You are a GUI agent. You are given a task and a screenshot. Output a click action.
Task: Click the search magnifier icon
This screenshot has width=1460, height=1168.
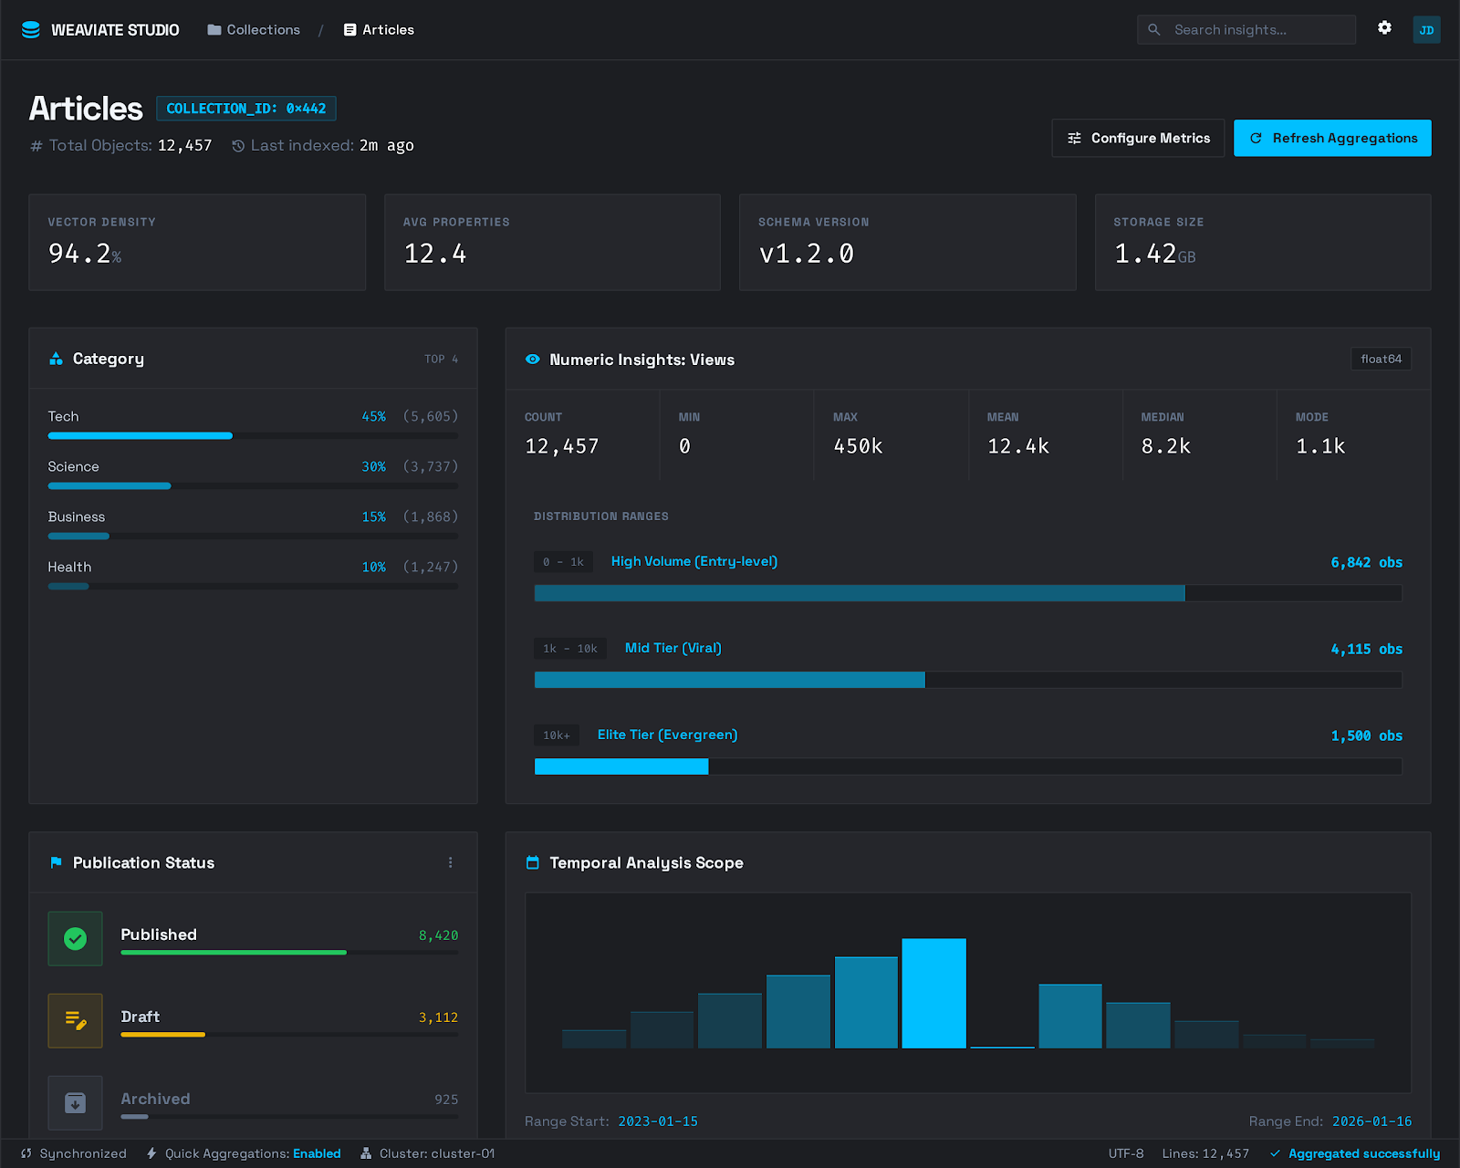point(1154,30)
